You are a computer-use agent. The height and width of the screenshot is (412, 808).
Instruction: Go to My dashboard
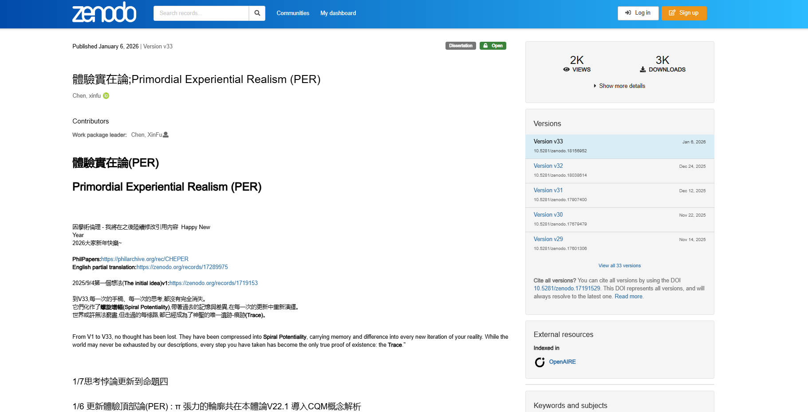point(338,13)
